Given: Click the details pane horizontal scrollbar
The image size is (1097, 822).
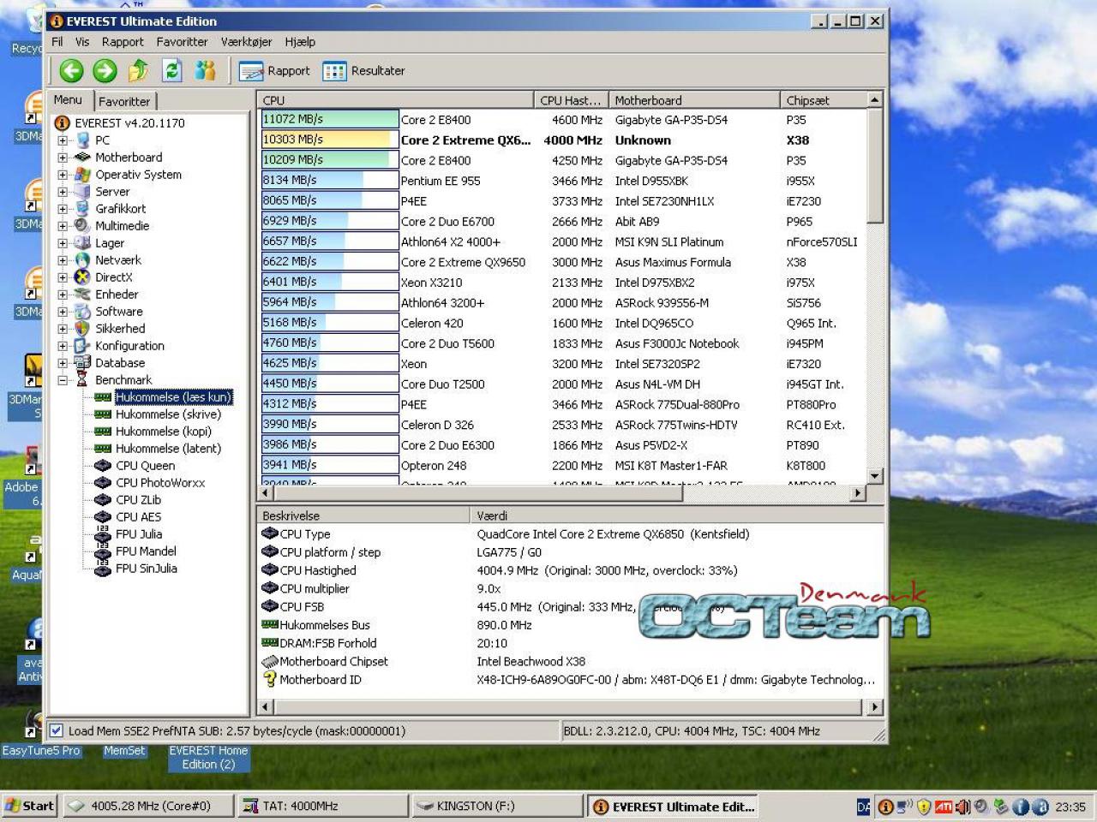Looking at the screenshot, I should (570, 707).
